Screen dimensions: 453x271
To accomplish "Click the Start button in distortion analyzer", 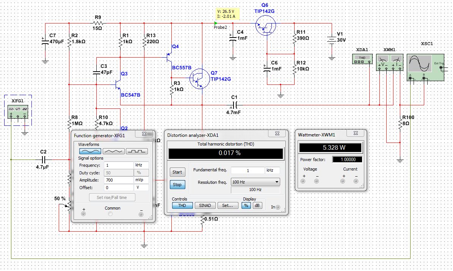I will 177,172.
